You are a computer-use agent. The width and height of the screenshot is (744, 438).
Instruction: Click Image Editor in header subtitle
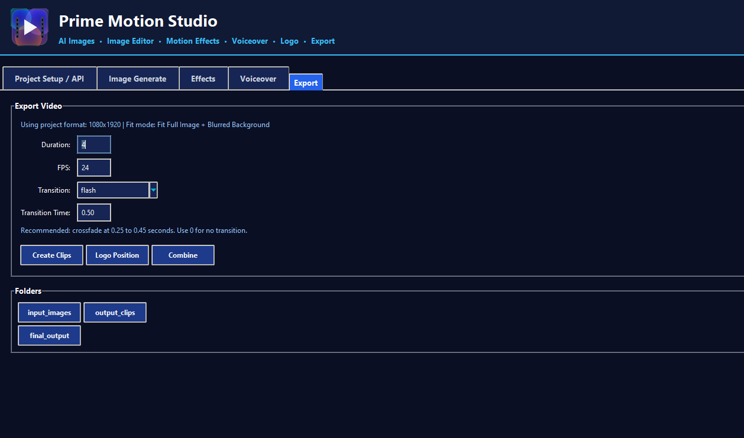(x=130, y=41)
